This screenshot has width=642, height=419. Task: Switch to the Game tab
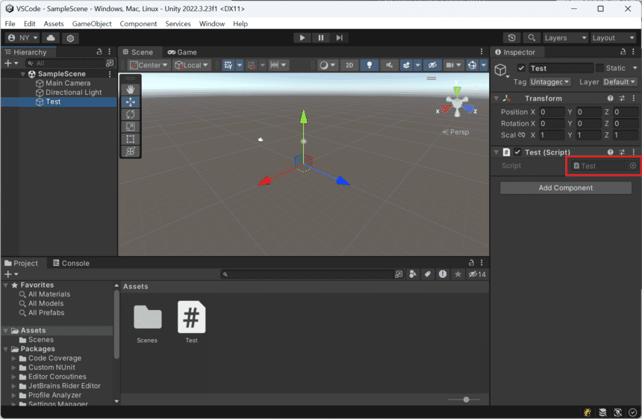(182, 52)
